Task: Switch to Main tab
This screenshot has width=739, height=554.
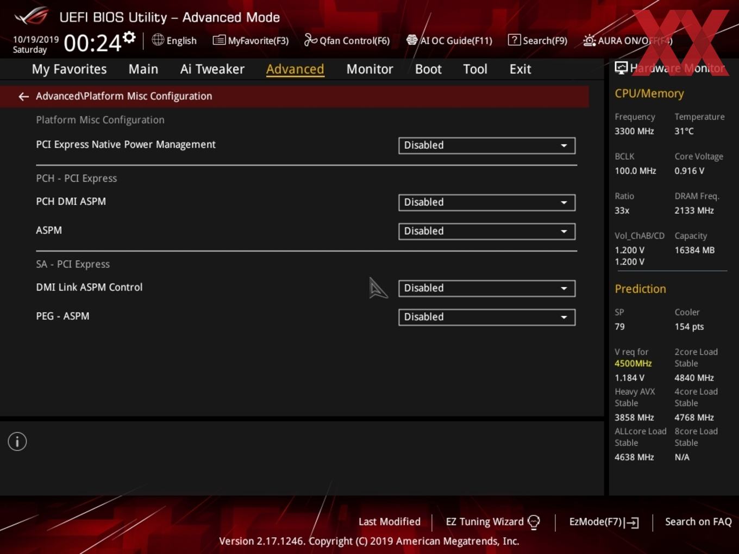Action: pos(143,69)
